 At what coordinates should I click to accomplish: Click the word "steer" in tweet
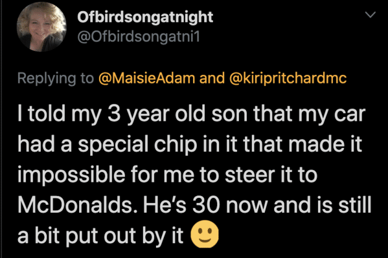[x=250, y=175]
